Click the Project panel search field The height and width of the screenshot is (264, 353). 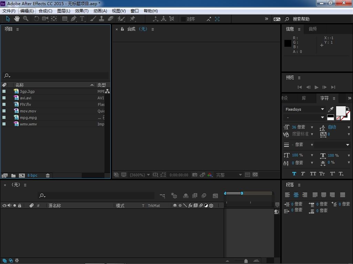pyautogui.click(x=56, y=76)
